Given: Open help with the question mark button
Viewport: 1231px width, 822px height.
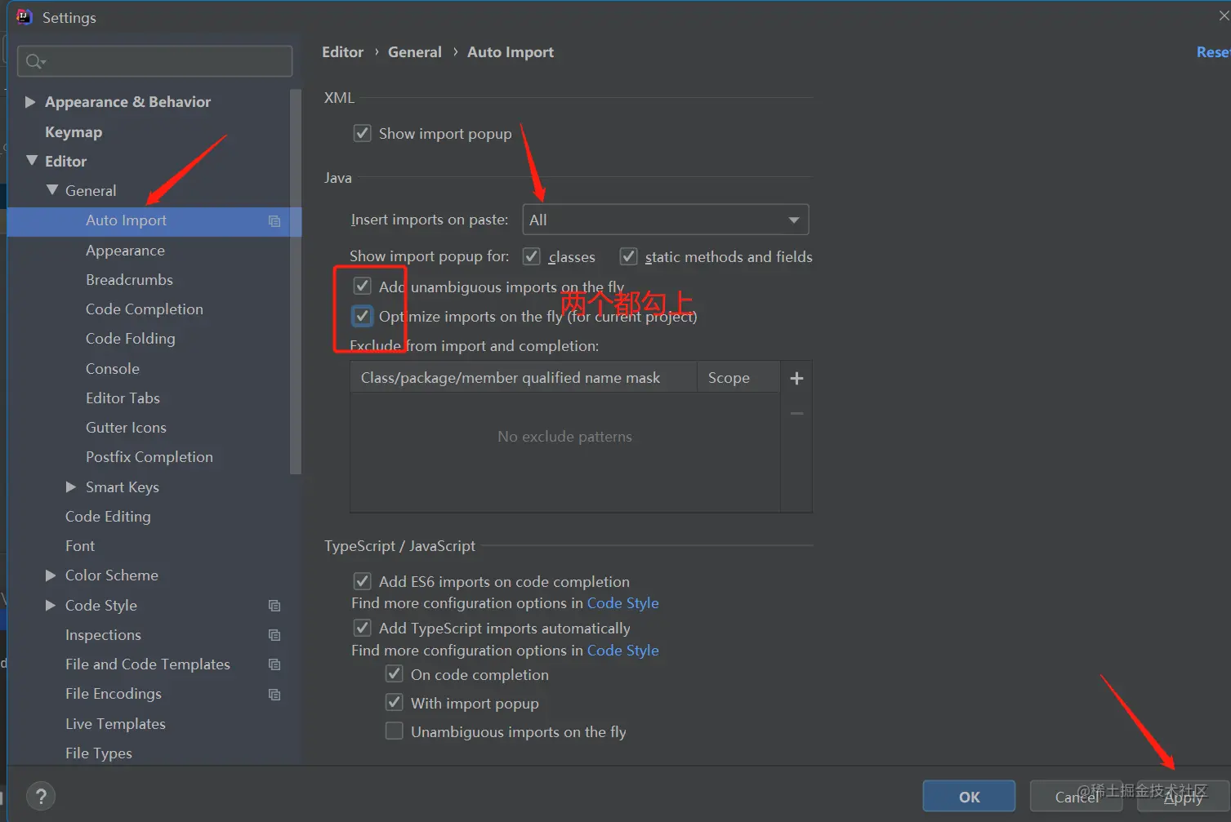Looking at the screenshot, I should point(41,796).
